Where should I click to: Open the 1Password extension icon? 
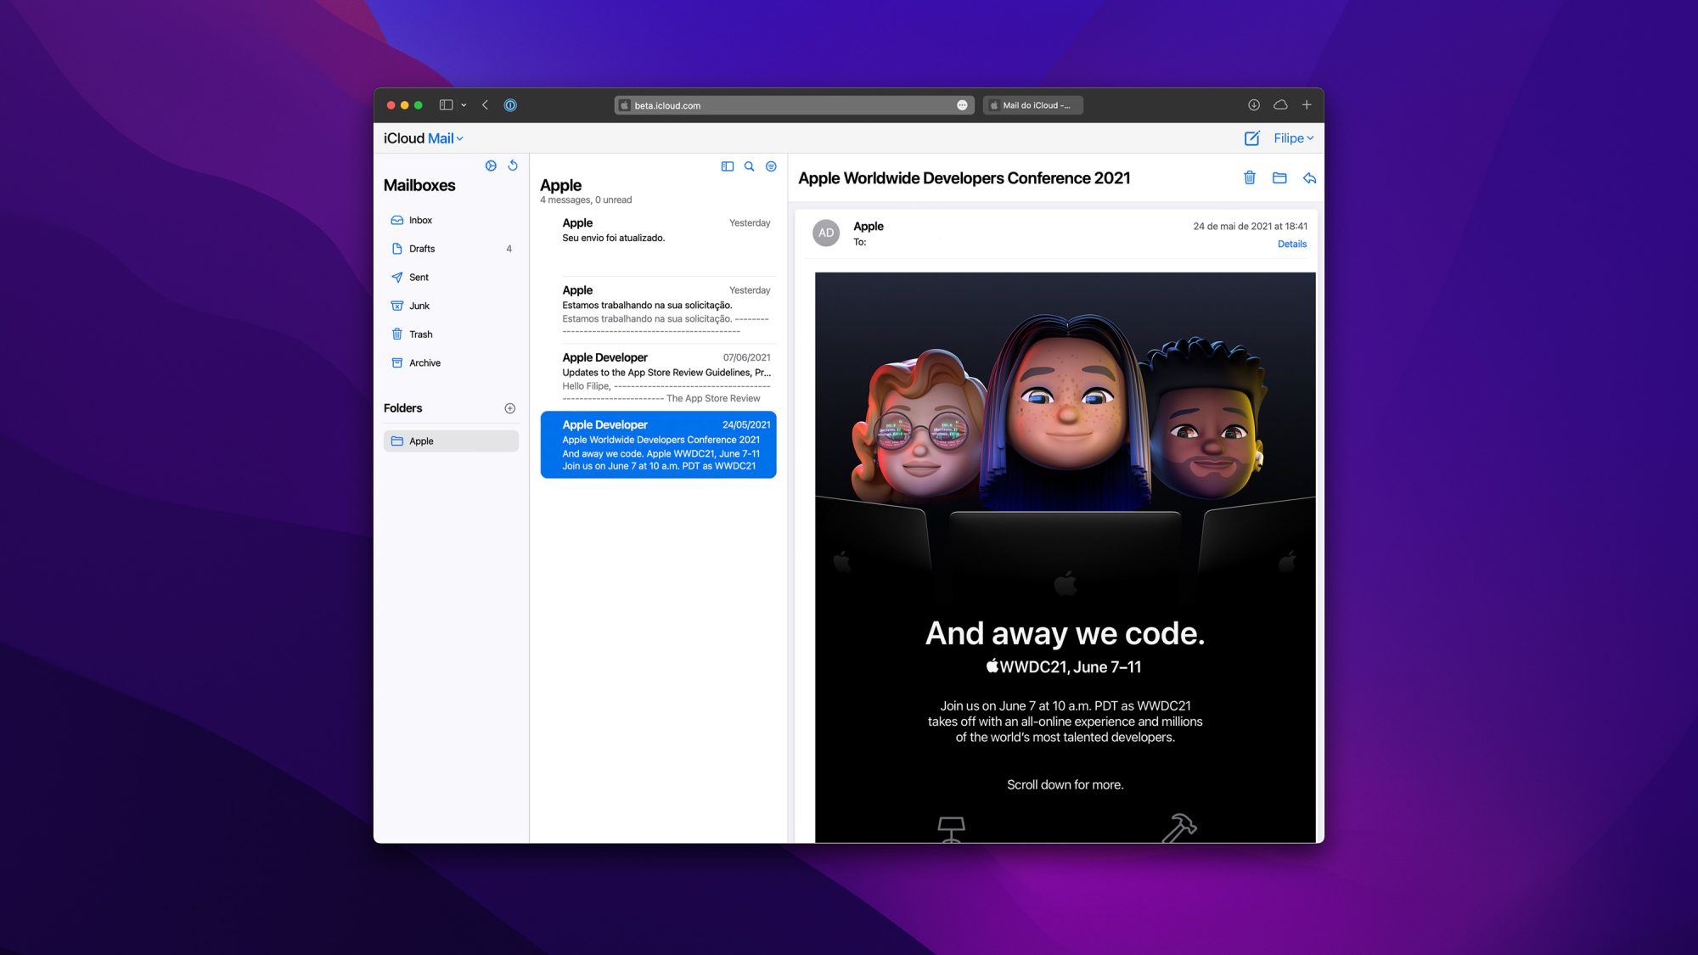coord(510,105)
